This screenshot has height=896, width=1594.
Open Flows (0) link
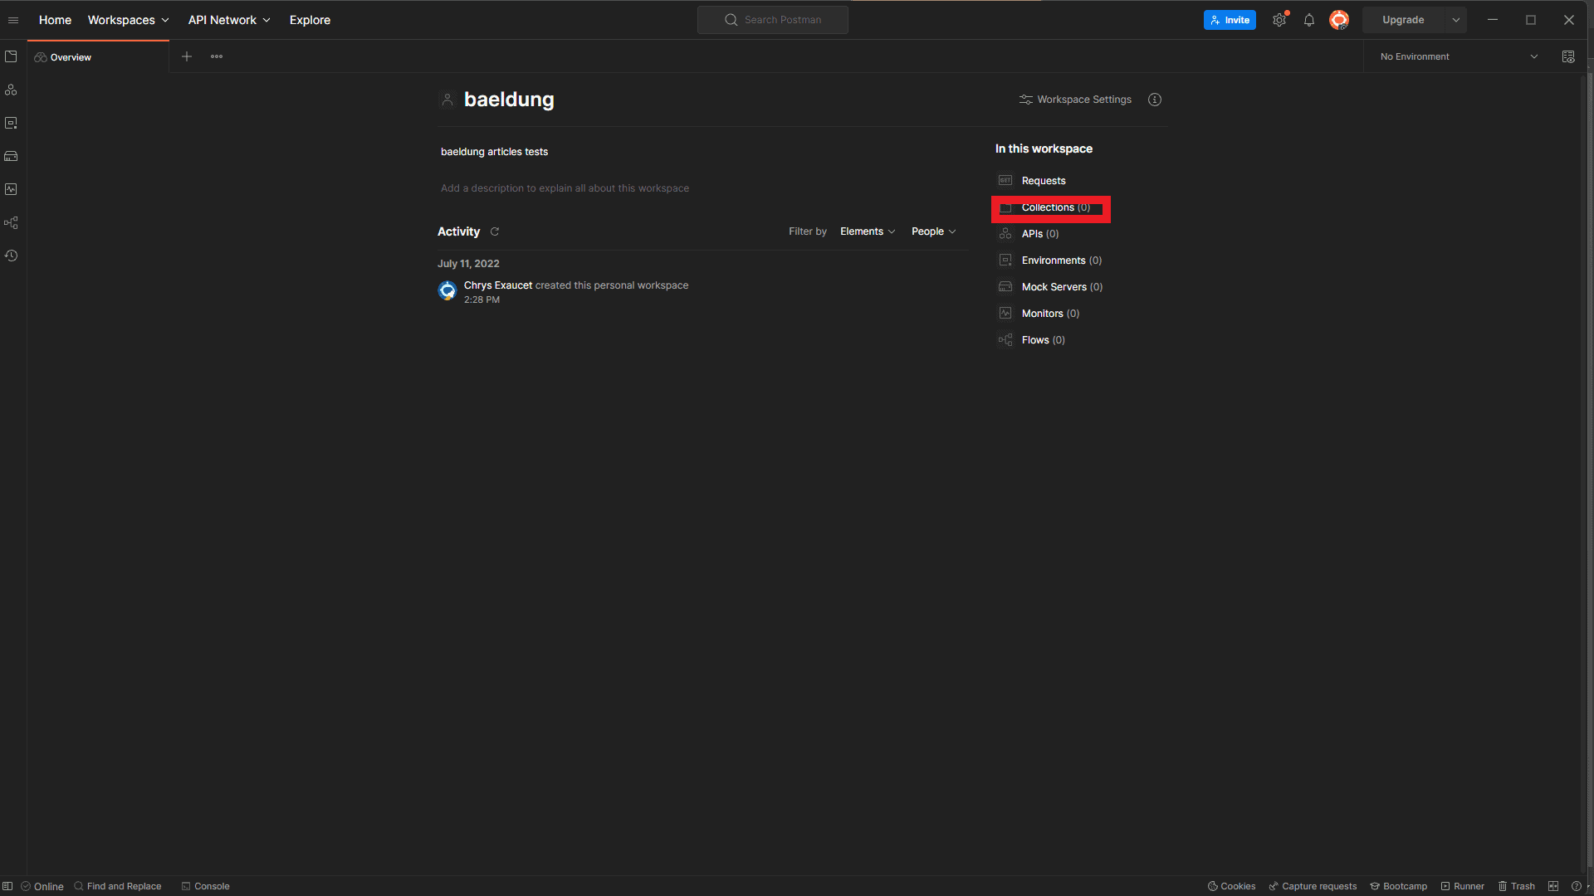pyautogui.click(x=1031, y=340)
